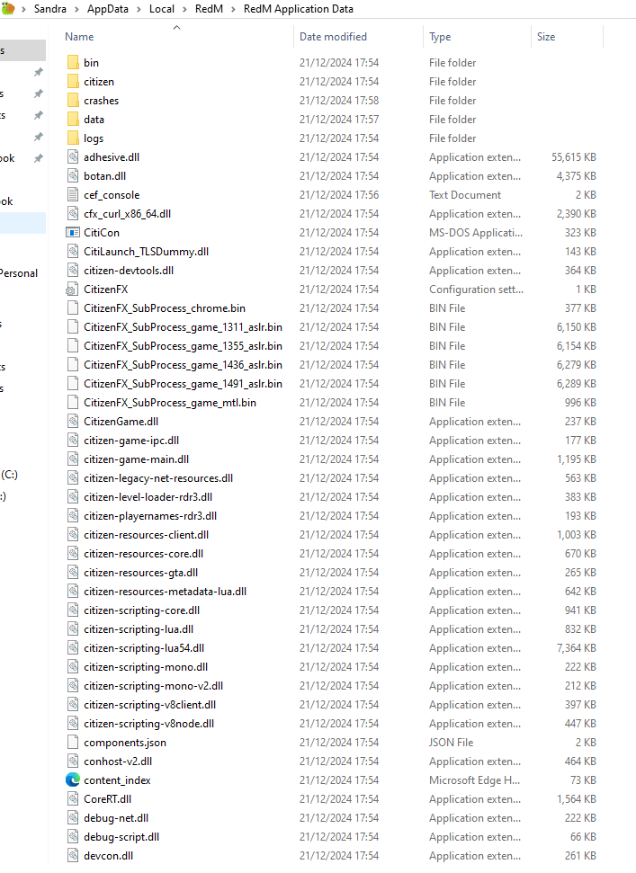The image size is (636, 873).
Task: Expand the chevron before Sandra breadcrumb
Action: pyautogui.click(x=23, y=9)
